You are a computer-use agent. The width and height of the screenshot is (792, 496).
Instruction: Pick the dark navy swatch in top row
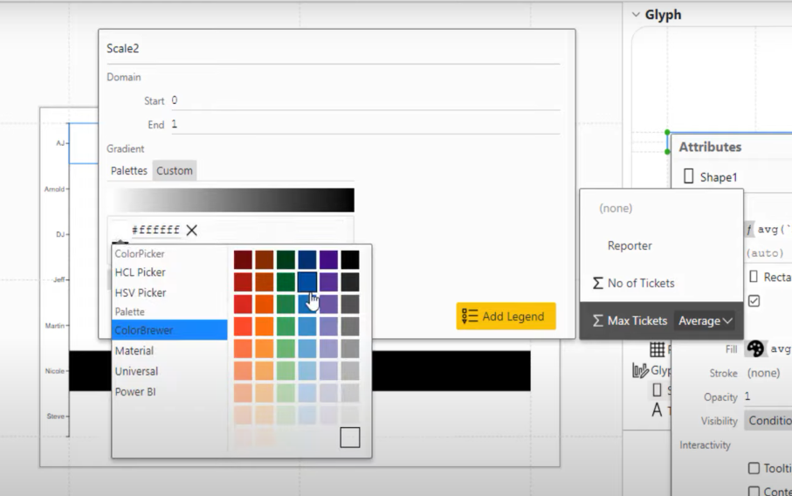[307, 259]
